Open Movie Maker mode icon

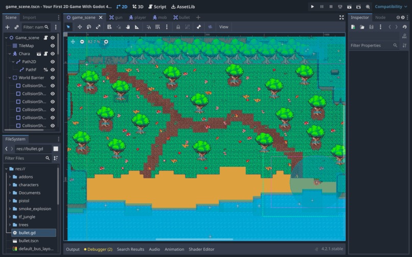click(368, 7)
